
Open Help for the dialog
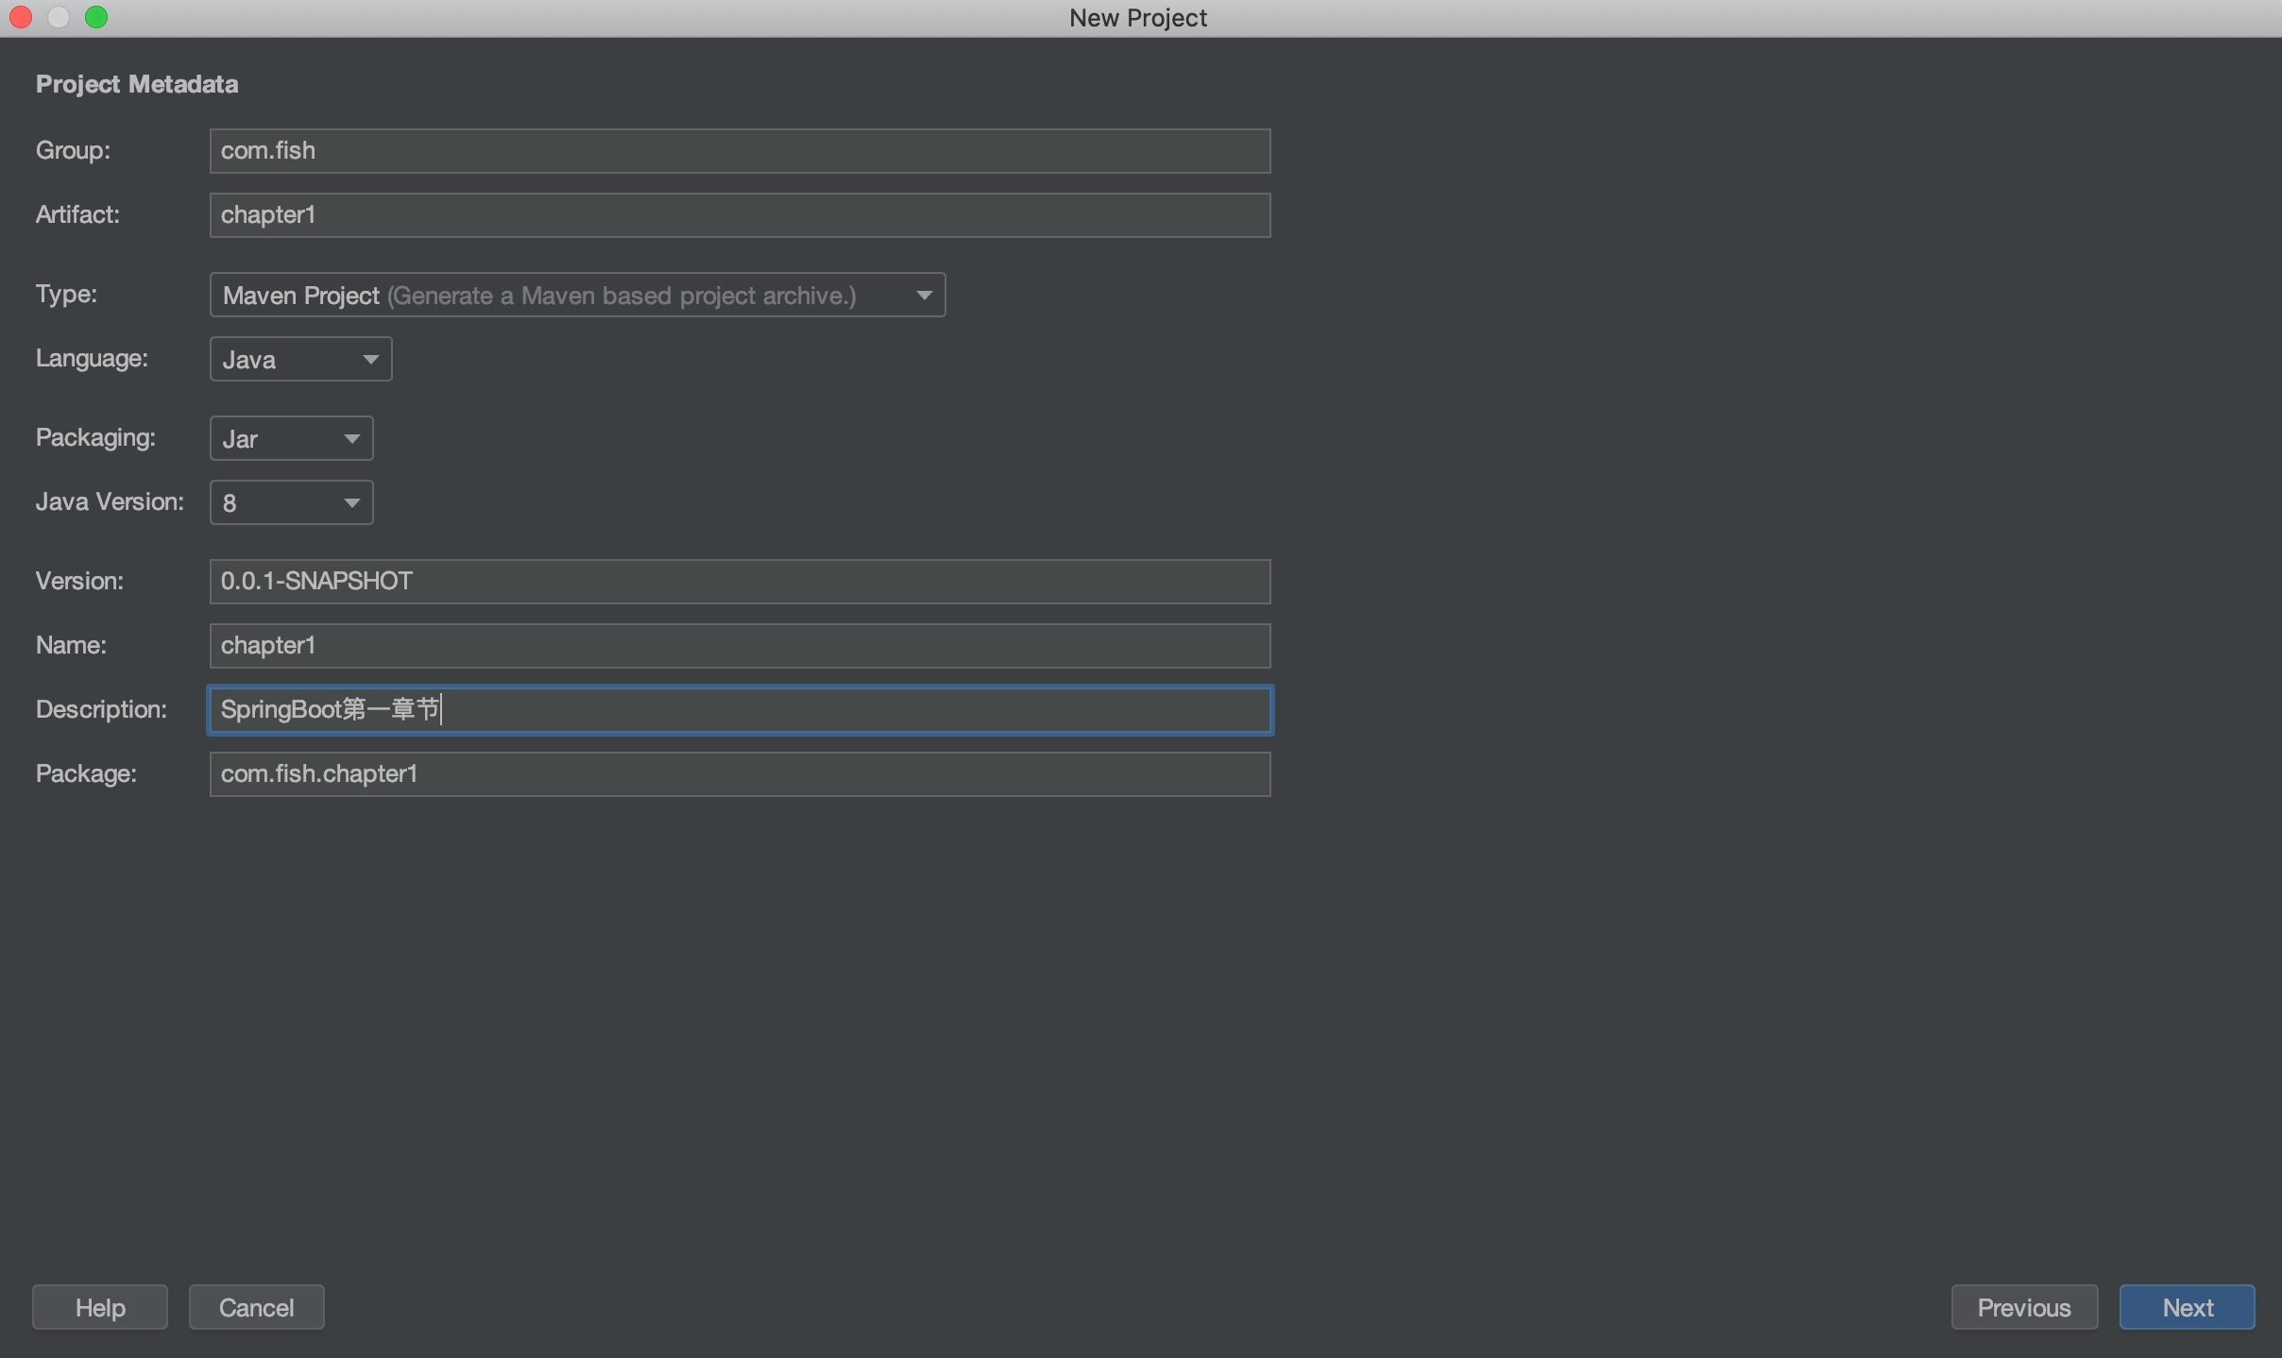coord(100,1307)
